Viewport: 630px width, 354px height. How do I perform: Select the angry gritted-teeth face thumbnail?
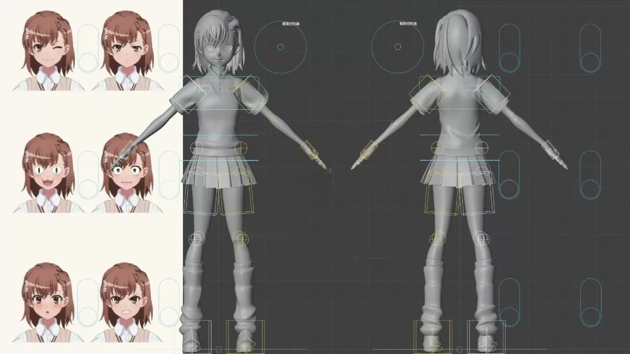tap(127, 302)
